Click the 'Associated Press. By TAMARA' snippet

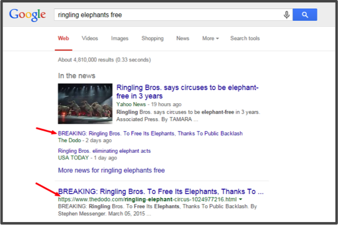(x=157, y=119)
